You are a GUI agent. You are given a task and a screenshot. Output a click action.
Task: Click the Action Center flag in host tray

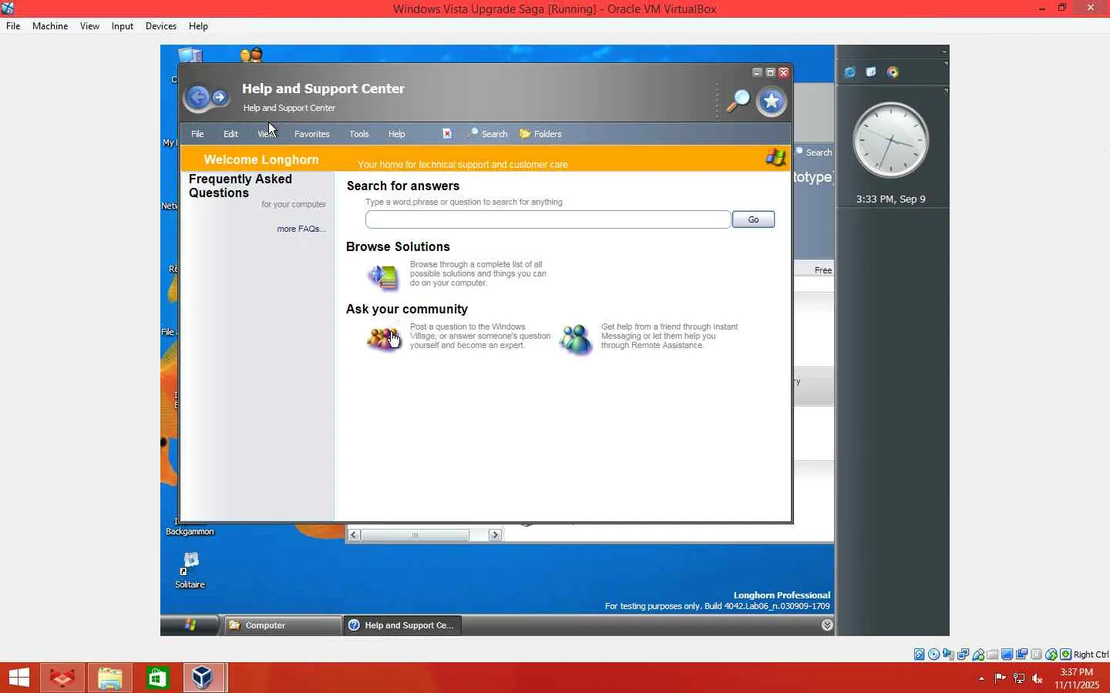tap(1001, 678)
